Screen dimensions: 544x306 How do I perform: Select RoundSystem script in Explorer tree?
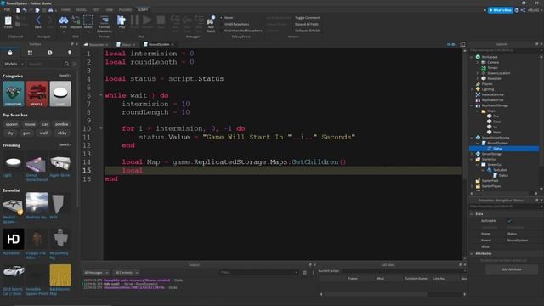pyautogui.click(x=497, y=143)
